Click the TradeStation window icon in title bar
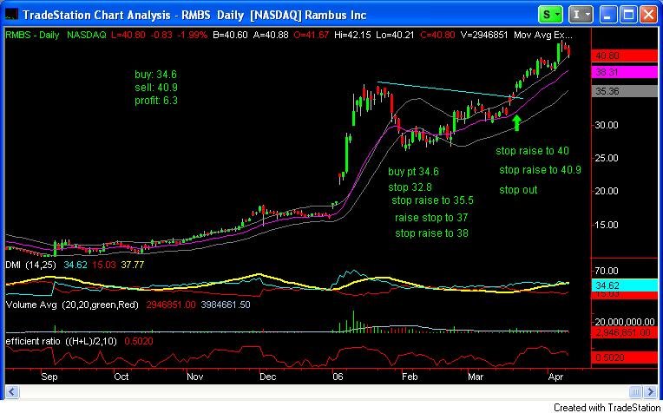The image size is (663, 413). coord(11,16)
